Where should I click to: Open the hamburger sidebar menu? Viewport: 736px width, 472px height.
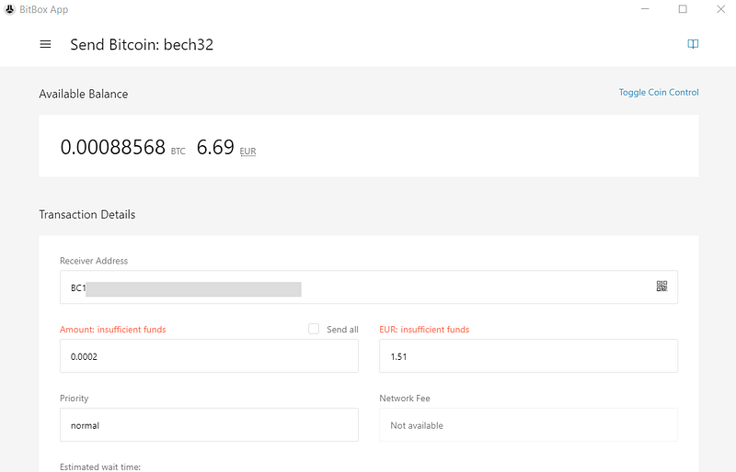[x=45, y=44]
